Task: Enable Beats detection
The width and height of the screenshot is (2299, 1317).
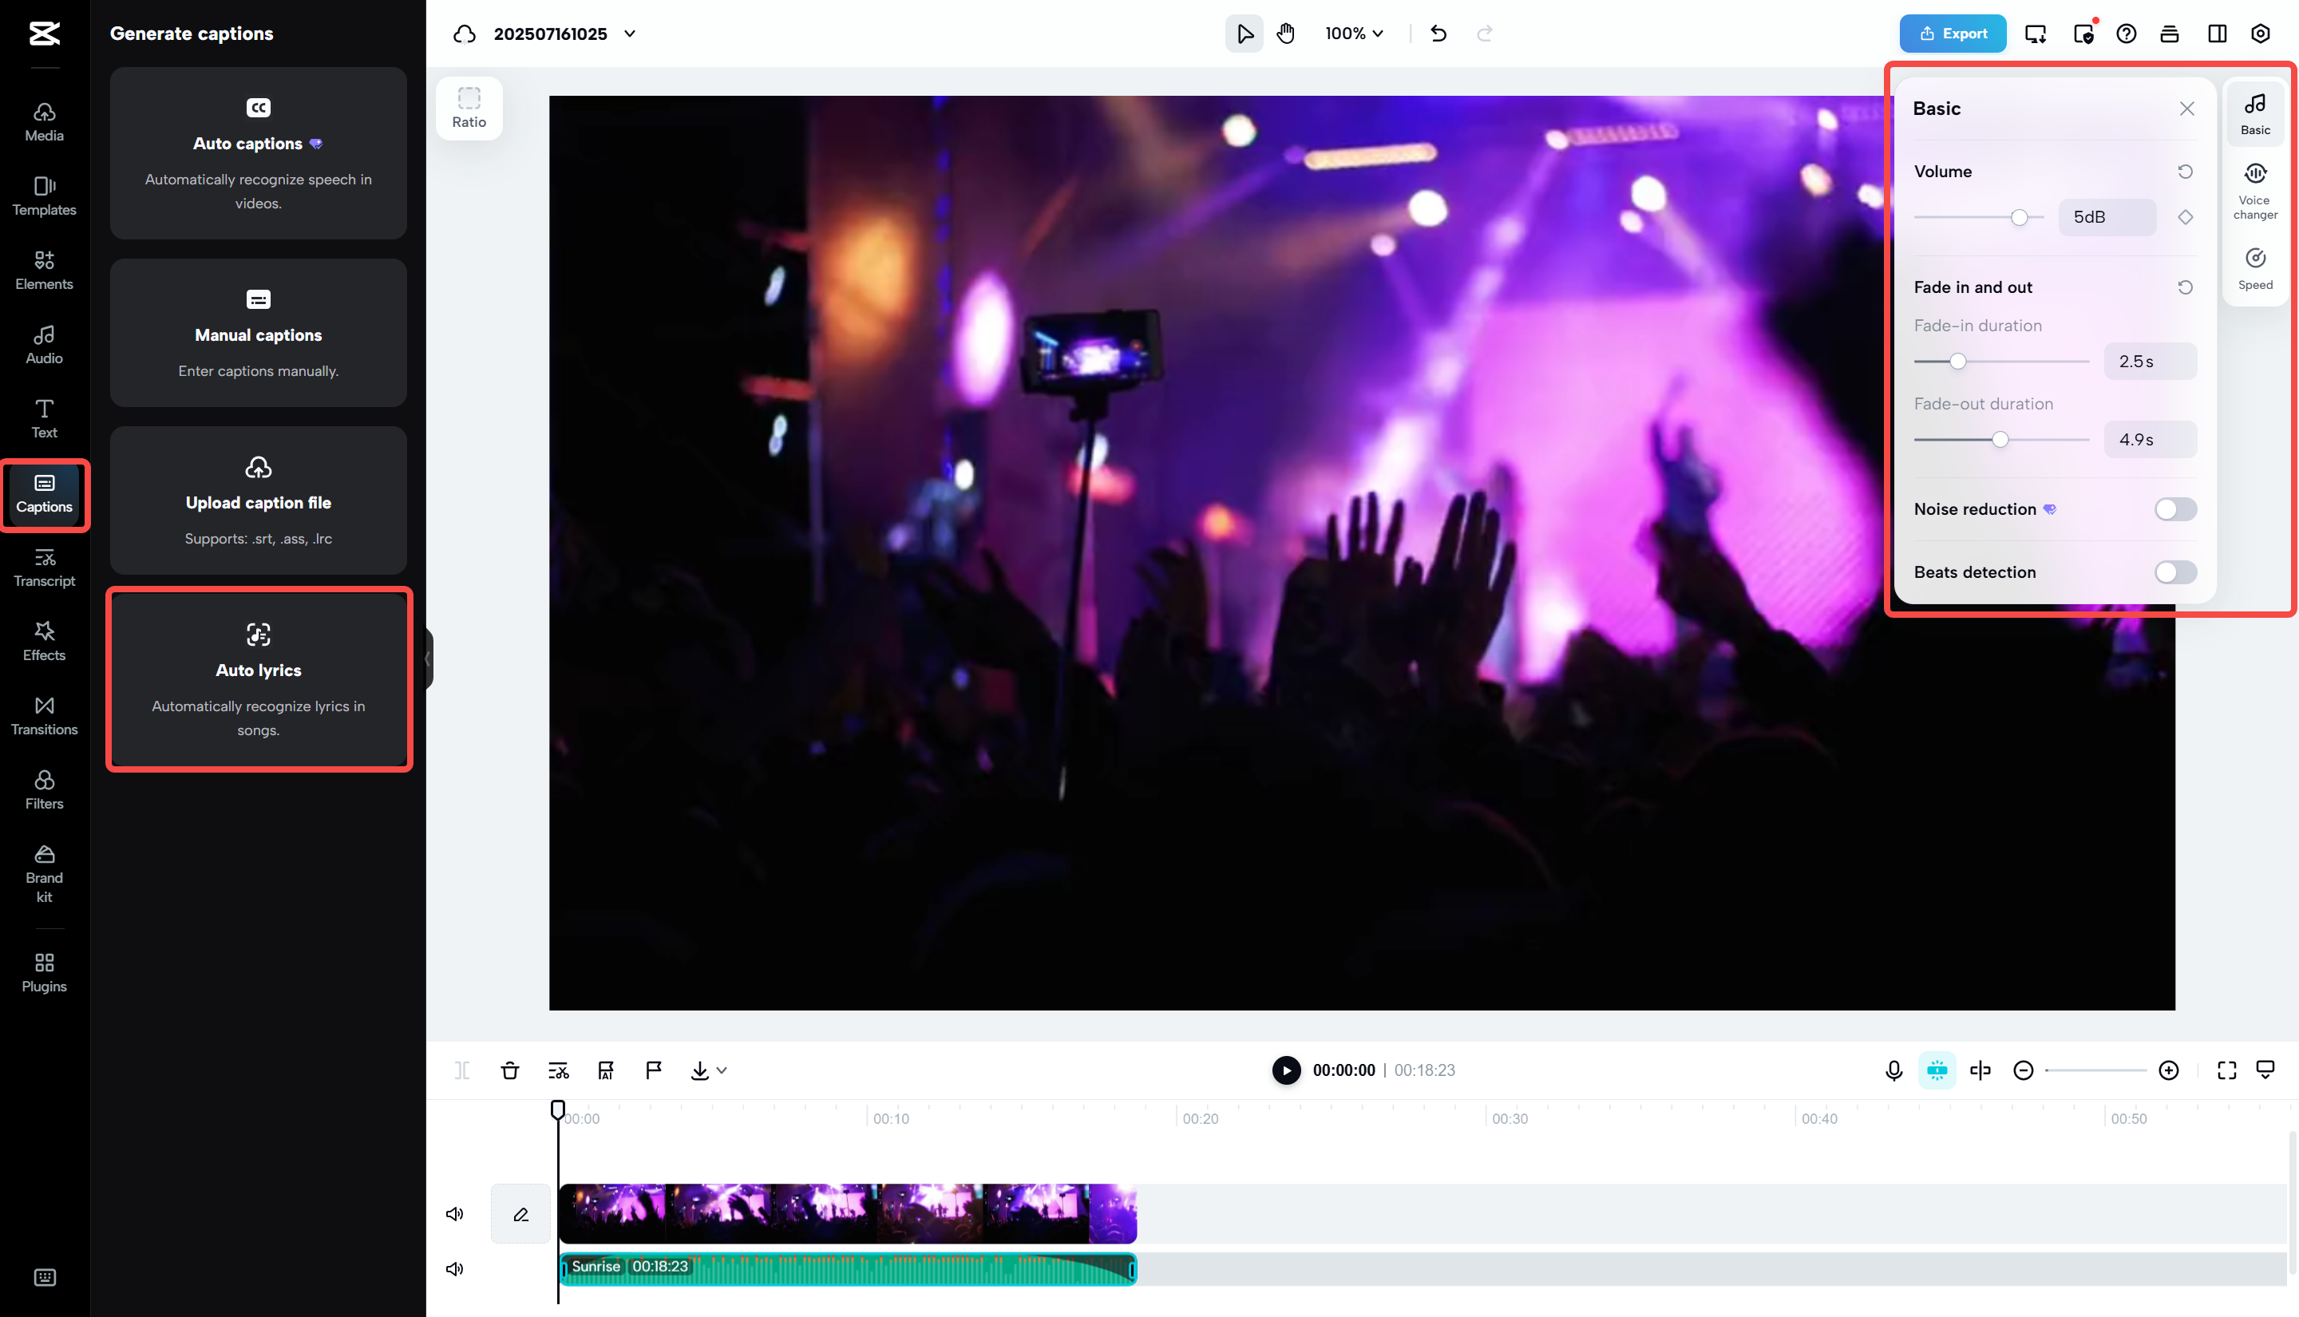Action: [x=2174, y=571]
